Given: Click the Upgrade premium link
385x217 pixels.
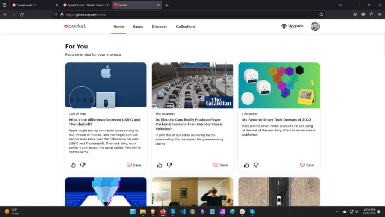Looking at the screenshot, I should [293, 26].
